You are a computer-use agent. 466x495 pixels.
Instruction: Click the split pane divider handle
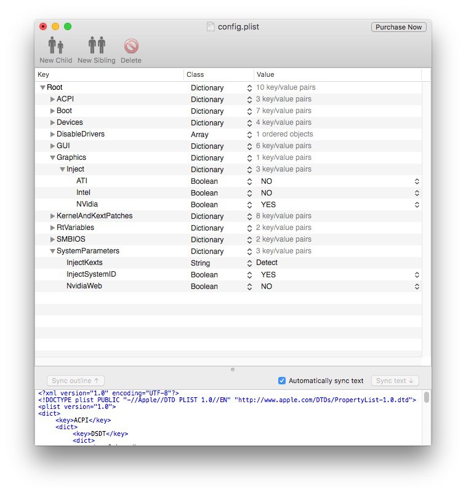tap(233, 370)
